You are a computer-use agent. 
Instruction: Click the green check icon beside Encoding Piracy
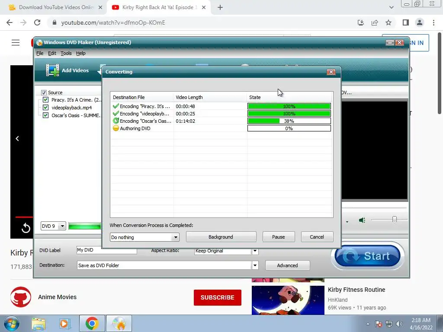pyautogui.click(x=116, y=106)
